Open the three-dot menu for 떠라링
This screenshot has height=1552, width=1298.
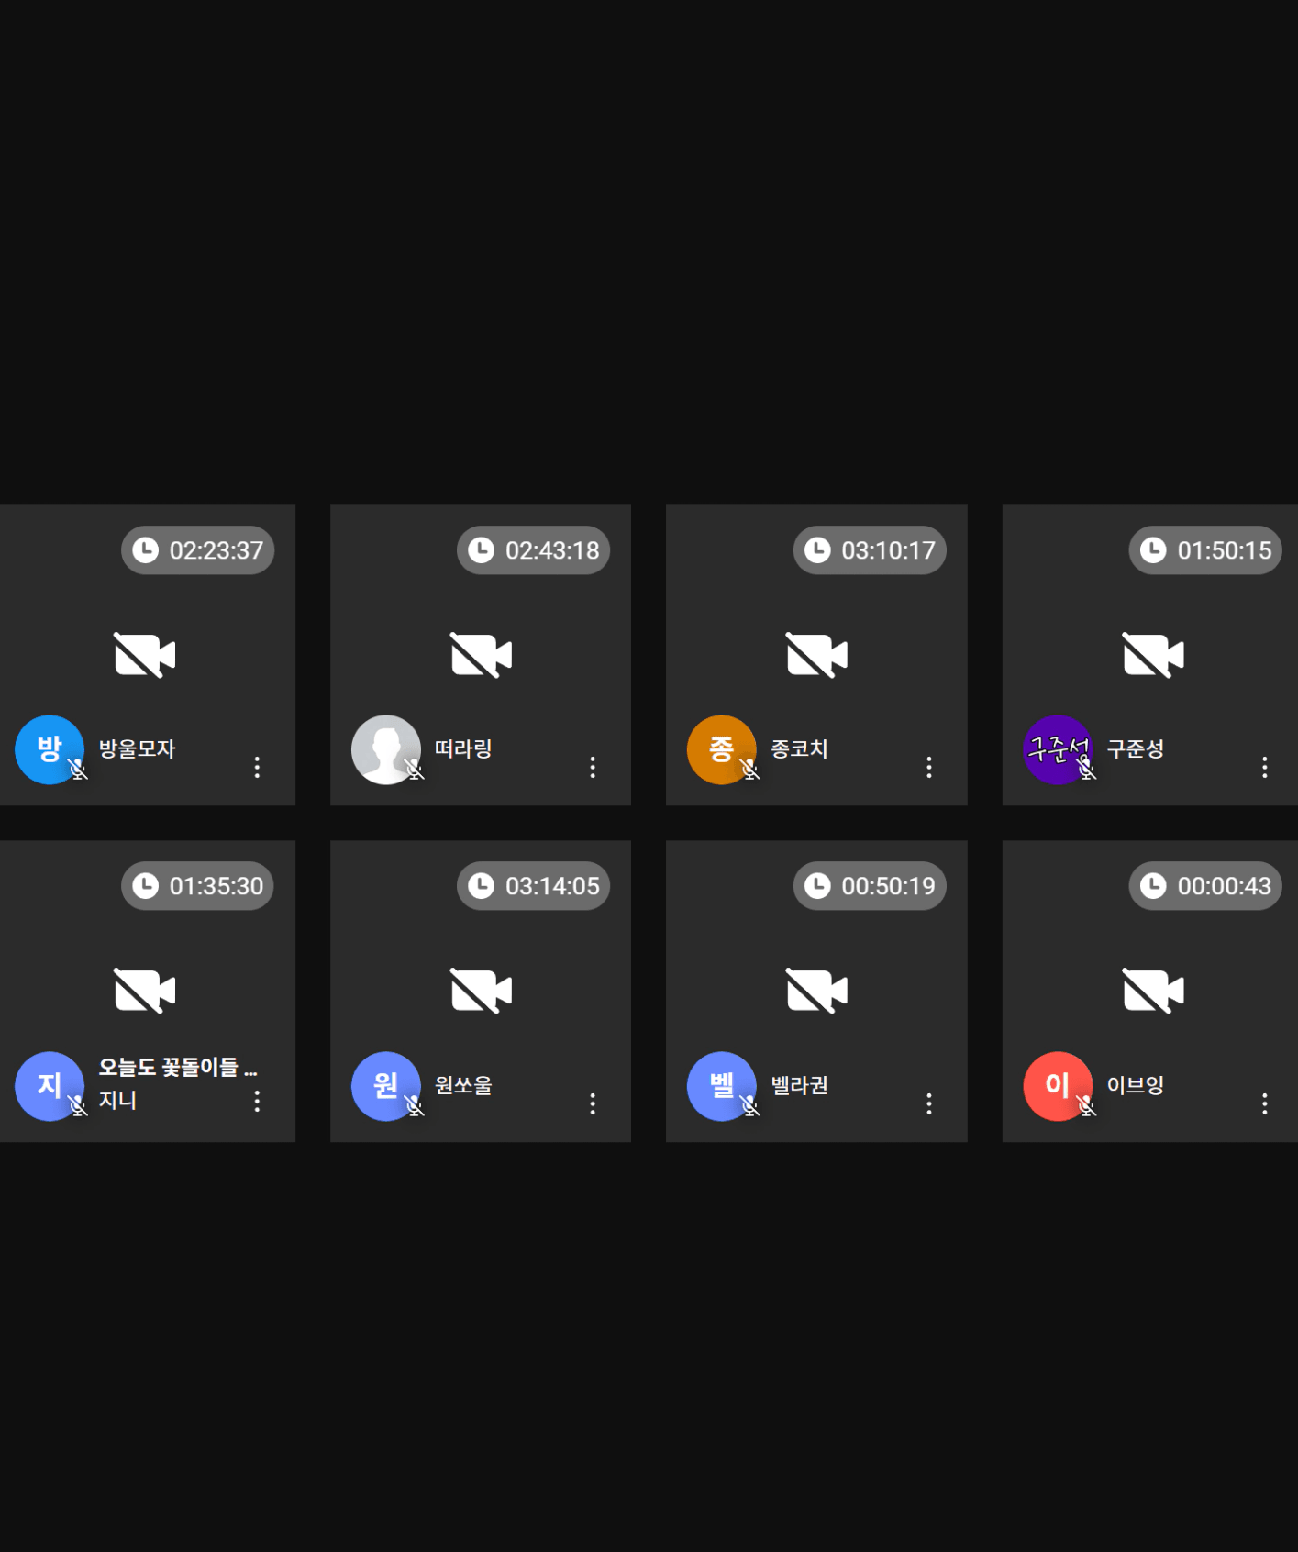(x=593, y=767)
